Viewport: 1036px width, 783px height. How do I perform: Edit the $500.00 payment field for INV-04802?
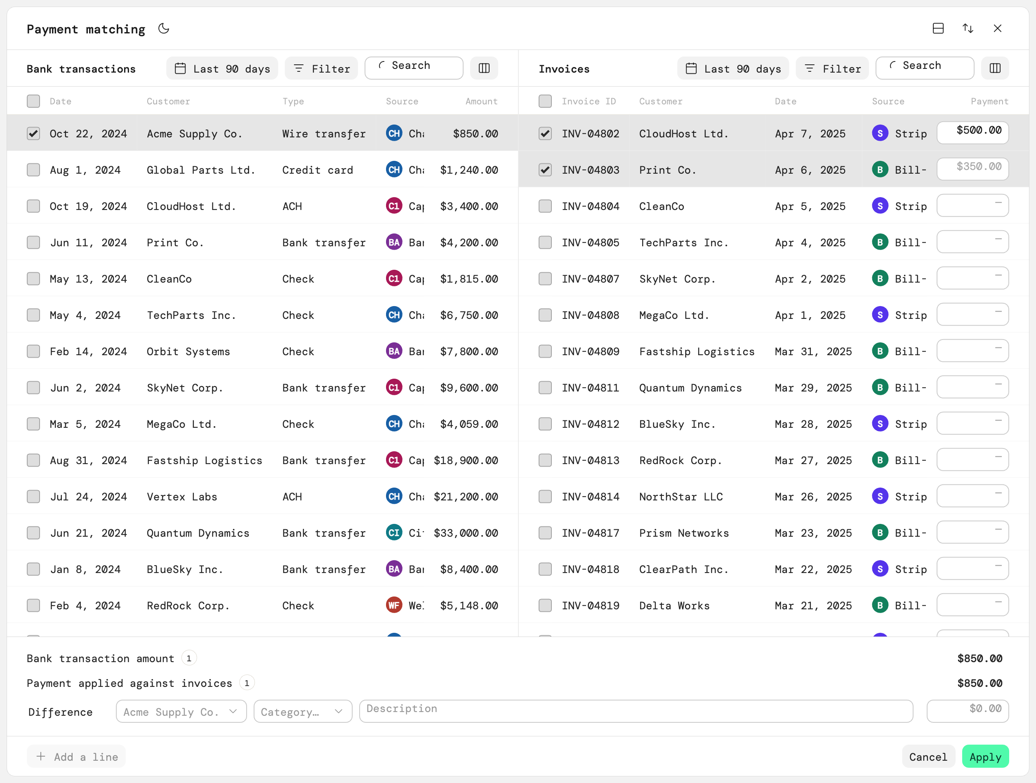(x=972, y=132)
